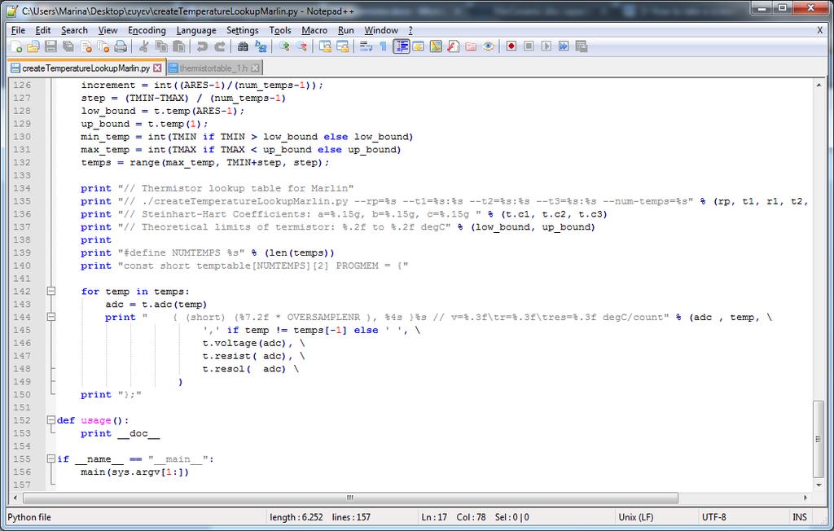Open the Tools menu
The width and height of the screenshot is (834, 531).
[x=280, y=30]
